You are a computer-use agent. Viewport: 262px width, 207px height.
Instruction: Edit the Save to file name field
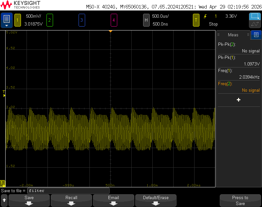coord(68,191)
